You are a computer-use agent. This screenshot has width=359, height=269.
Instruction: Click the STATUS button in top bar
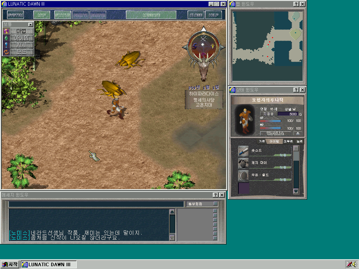(x=63, y=15)
